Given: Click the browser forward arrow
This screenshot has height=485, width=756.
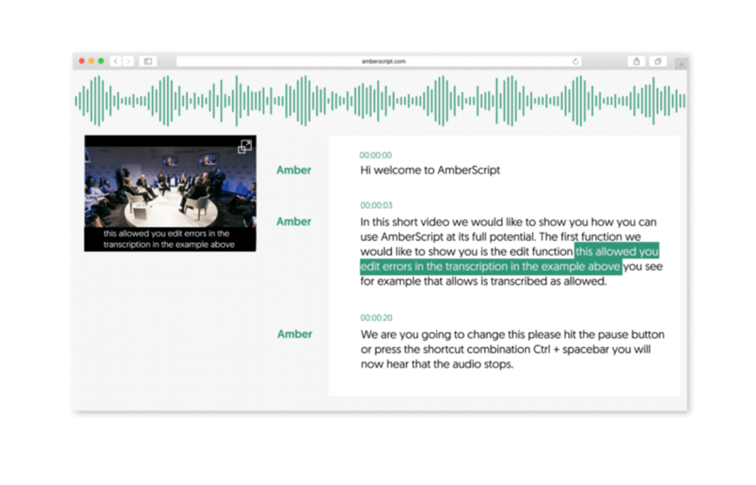Looking at the screenshot, I should [129, 61].
